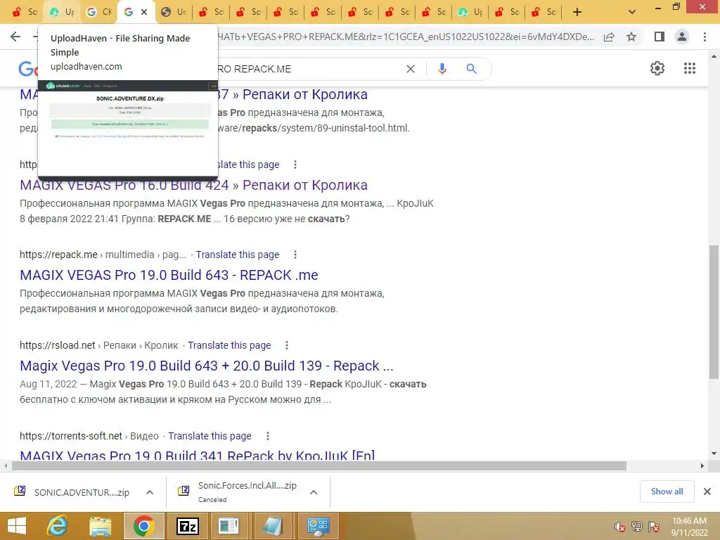This screenshot has width=720, height=540.
Task: Start voice search with microphone icon
Action: pos(442,69)
